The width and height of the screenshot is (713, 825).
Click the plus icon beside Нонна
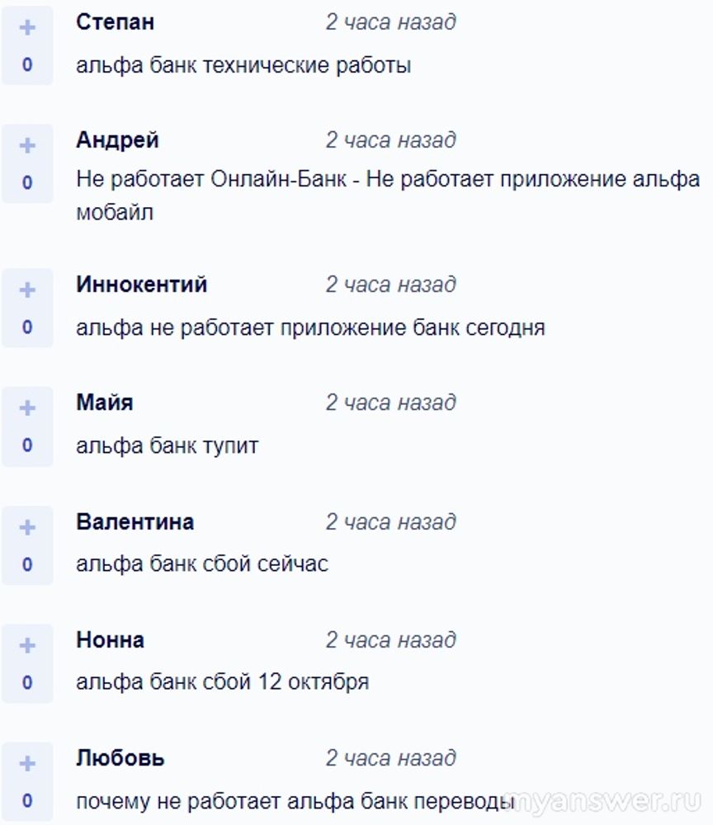[x=27, y=646]
